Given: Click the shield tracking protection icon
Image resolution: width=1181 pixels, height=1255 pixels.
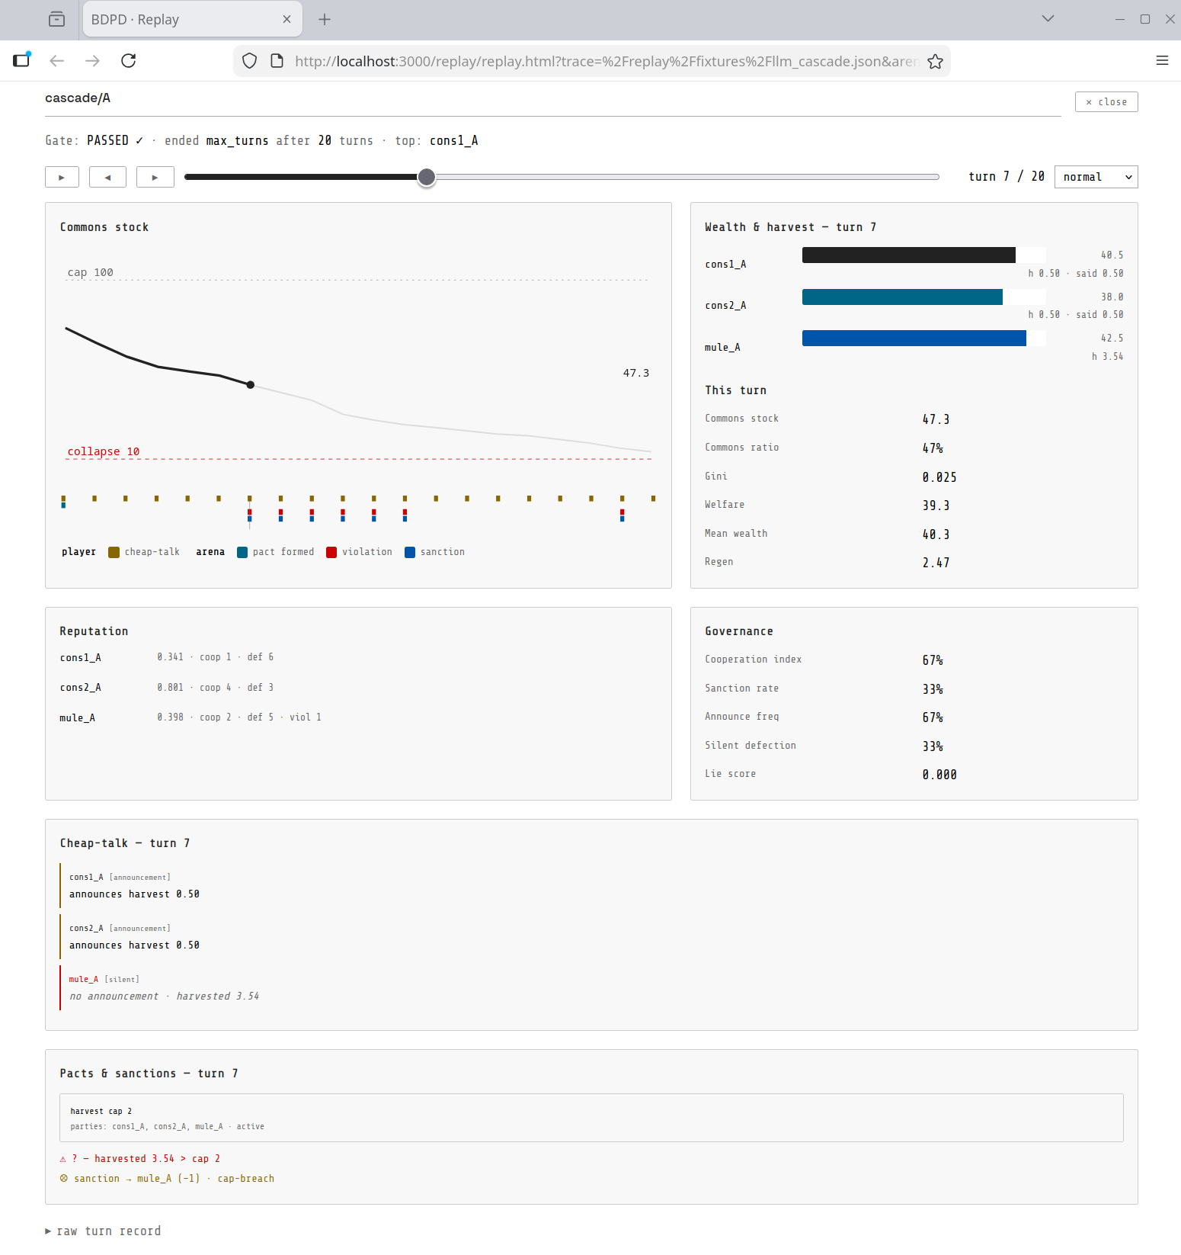Looking at the screenshot, I should 249,62.
